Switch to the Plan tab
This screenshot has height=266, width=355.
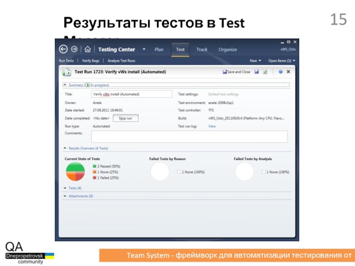pyautogui.click(x=159, y=50)
